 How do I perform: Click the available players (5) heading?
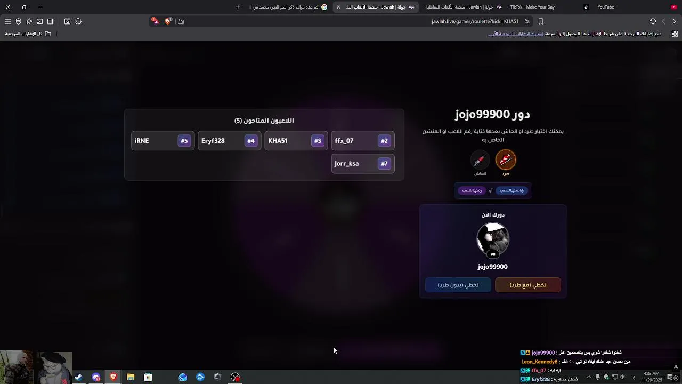pyautogui.click(x=264, y=121)
